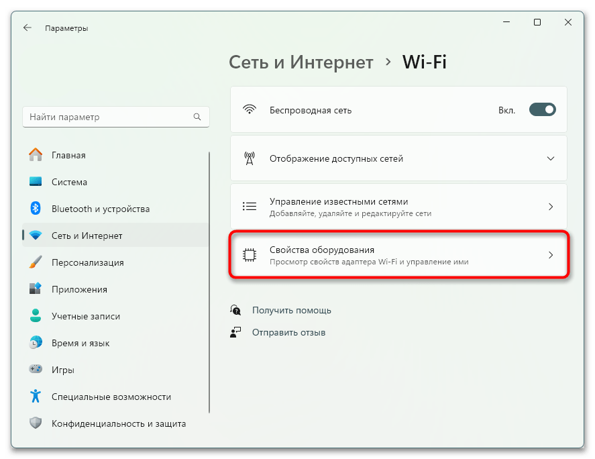Go to the Система section
595x459 pixels.
pyautogui.click(x=115, y=182)
